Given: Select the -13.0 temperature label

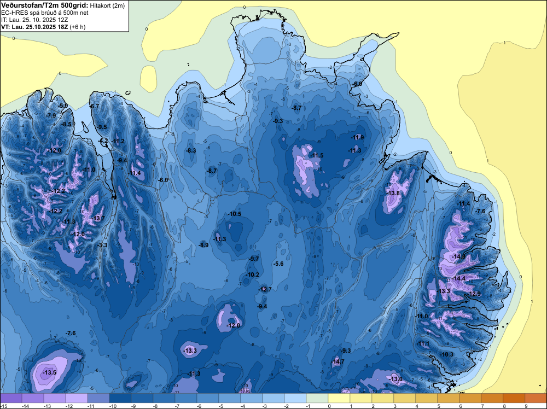Looking at the screenshot, I should click(x=396, y=379).
